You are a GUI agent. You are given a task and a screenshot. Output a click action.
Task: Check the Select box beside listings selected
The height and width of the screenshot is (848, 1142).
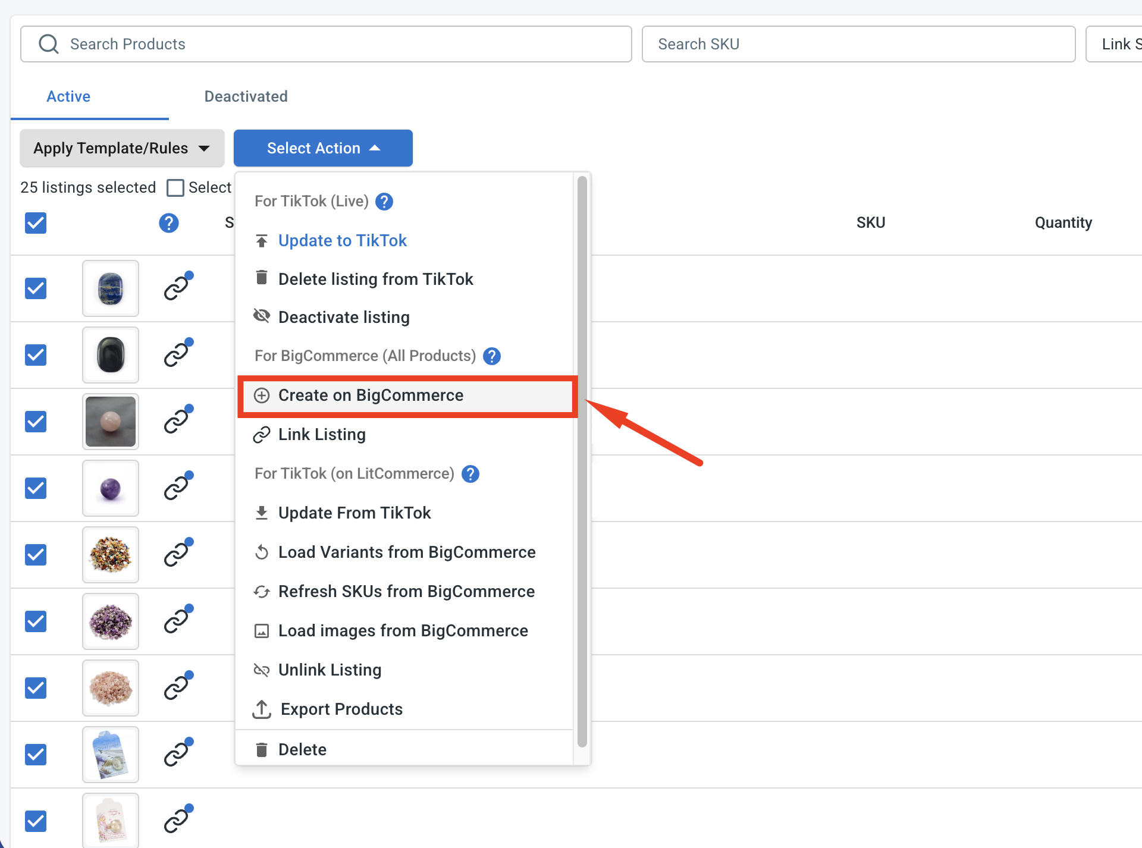click(x=175, y=188)
